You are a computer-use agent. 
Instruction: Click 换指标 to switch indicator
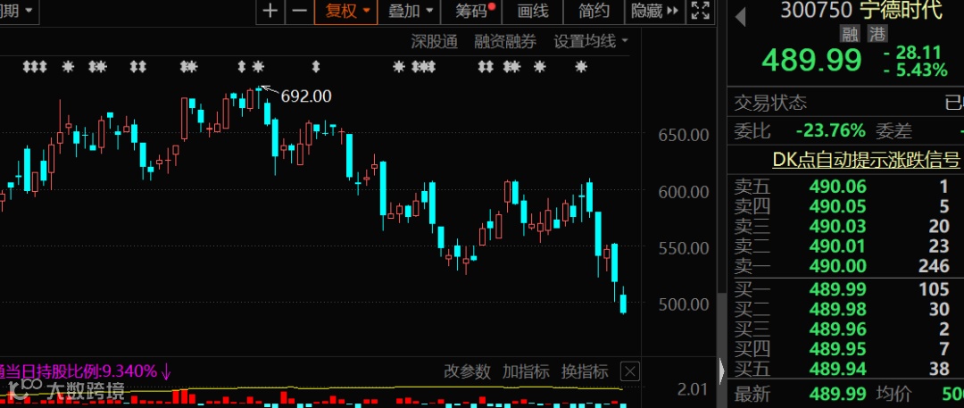[x=585, y=371]
